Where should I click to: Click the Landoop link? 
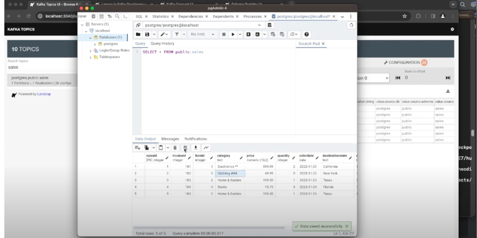tap(44, 94)
